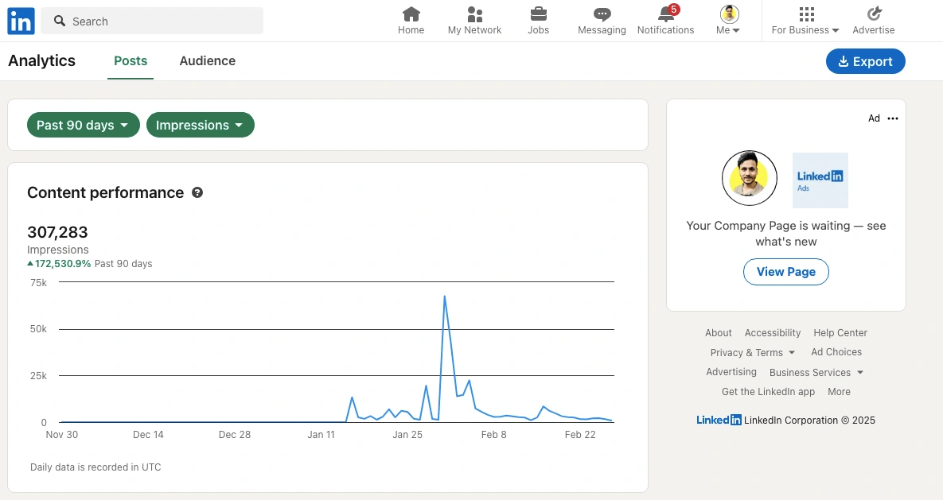Open the Home feed icon
The image size is (943, 500).
[411, 14]
